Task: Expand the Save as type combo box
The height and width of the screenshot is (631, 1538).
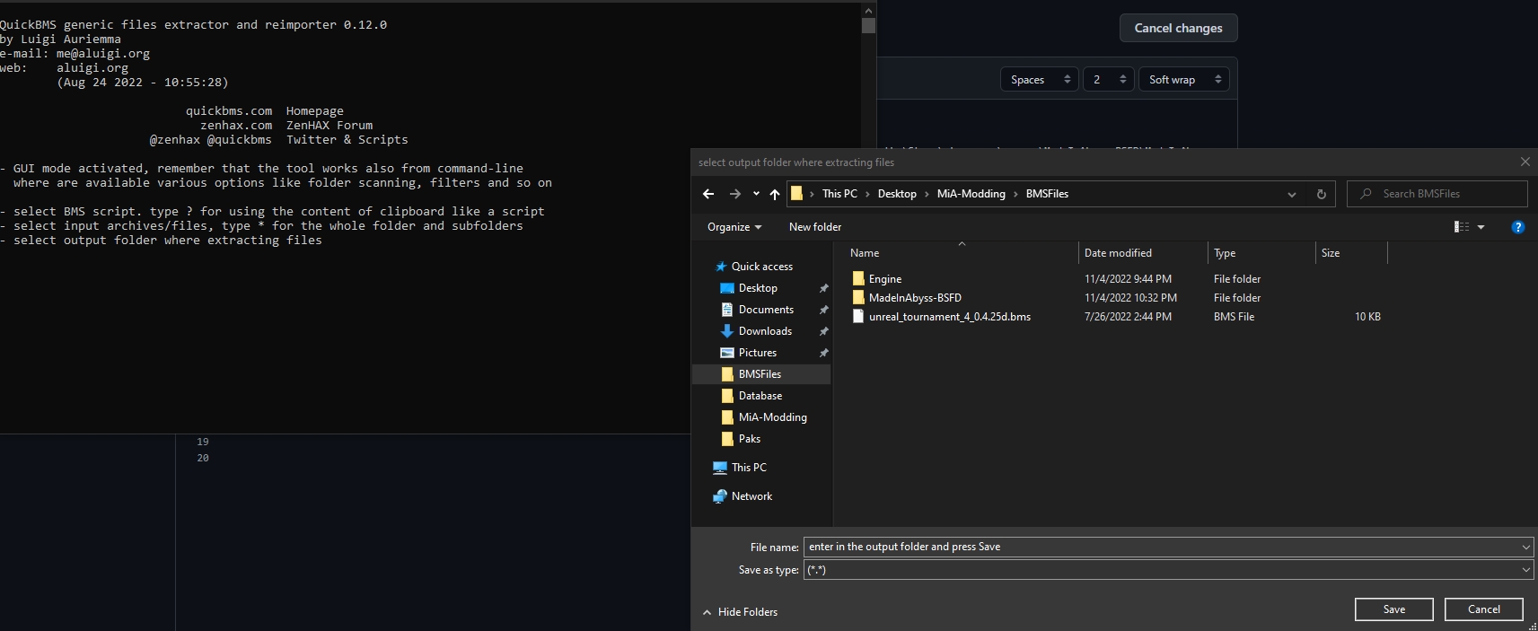Action: pyautogui.click(x=1525, y=570)
